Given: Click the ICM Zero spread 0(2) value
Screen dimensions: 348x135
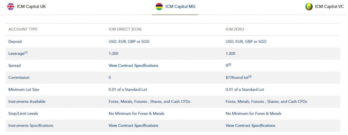Looking at the screenshot, I should pyautogui.click(x=228, y=65).
